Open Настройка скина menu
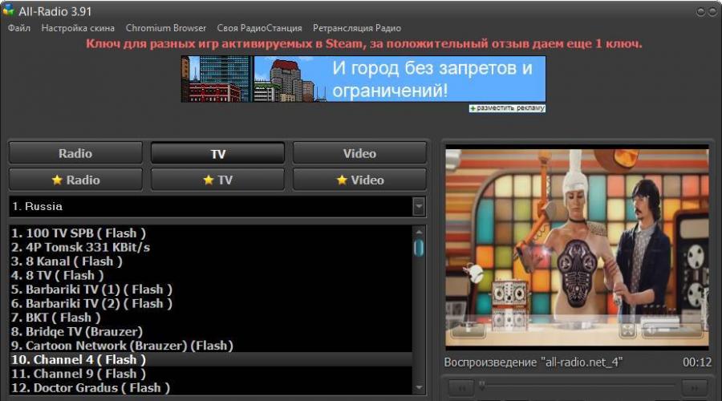The height and width of the screenshot is (401, 722). (78, 28)
